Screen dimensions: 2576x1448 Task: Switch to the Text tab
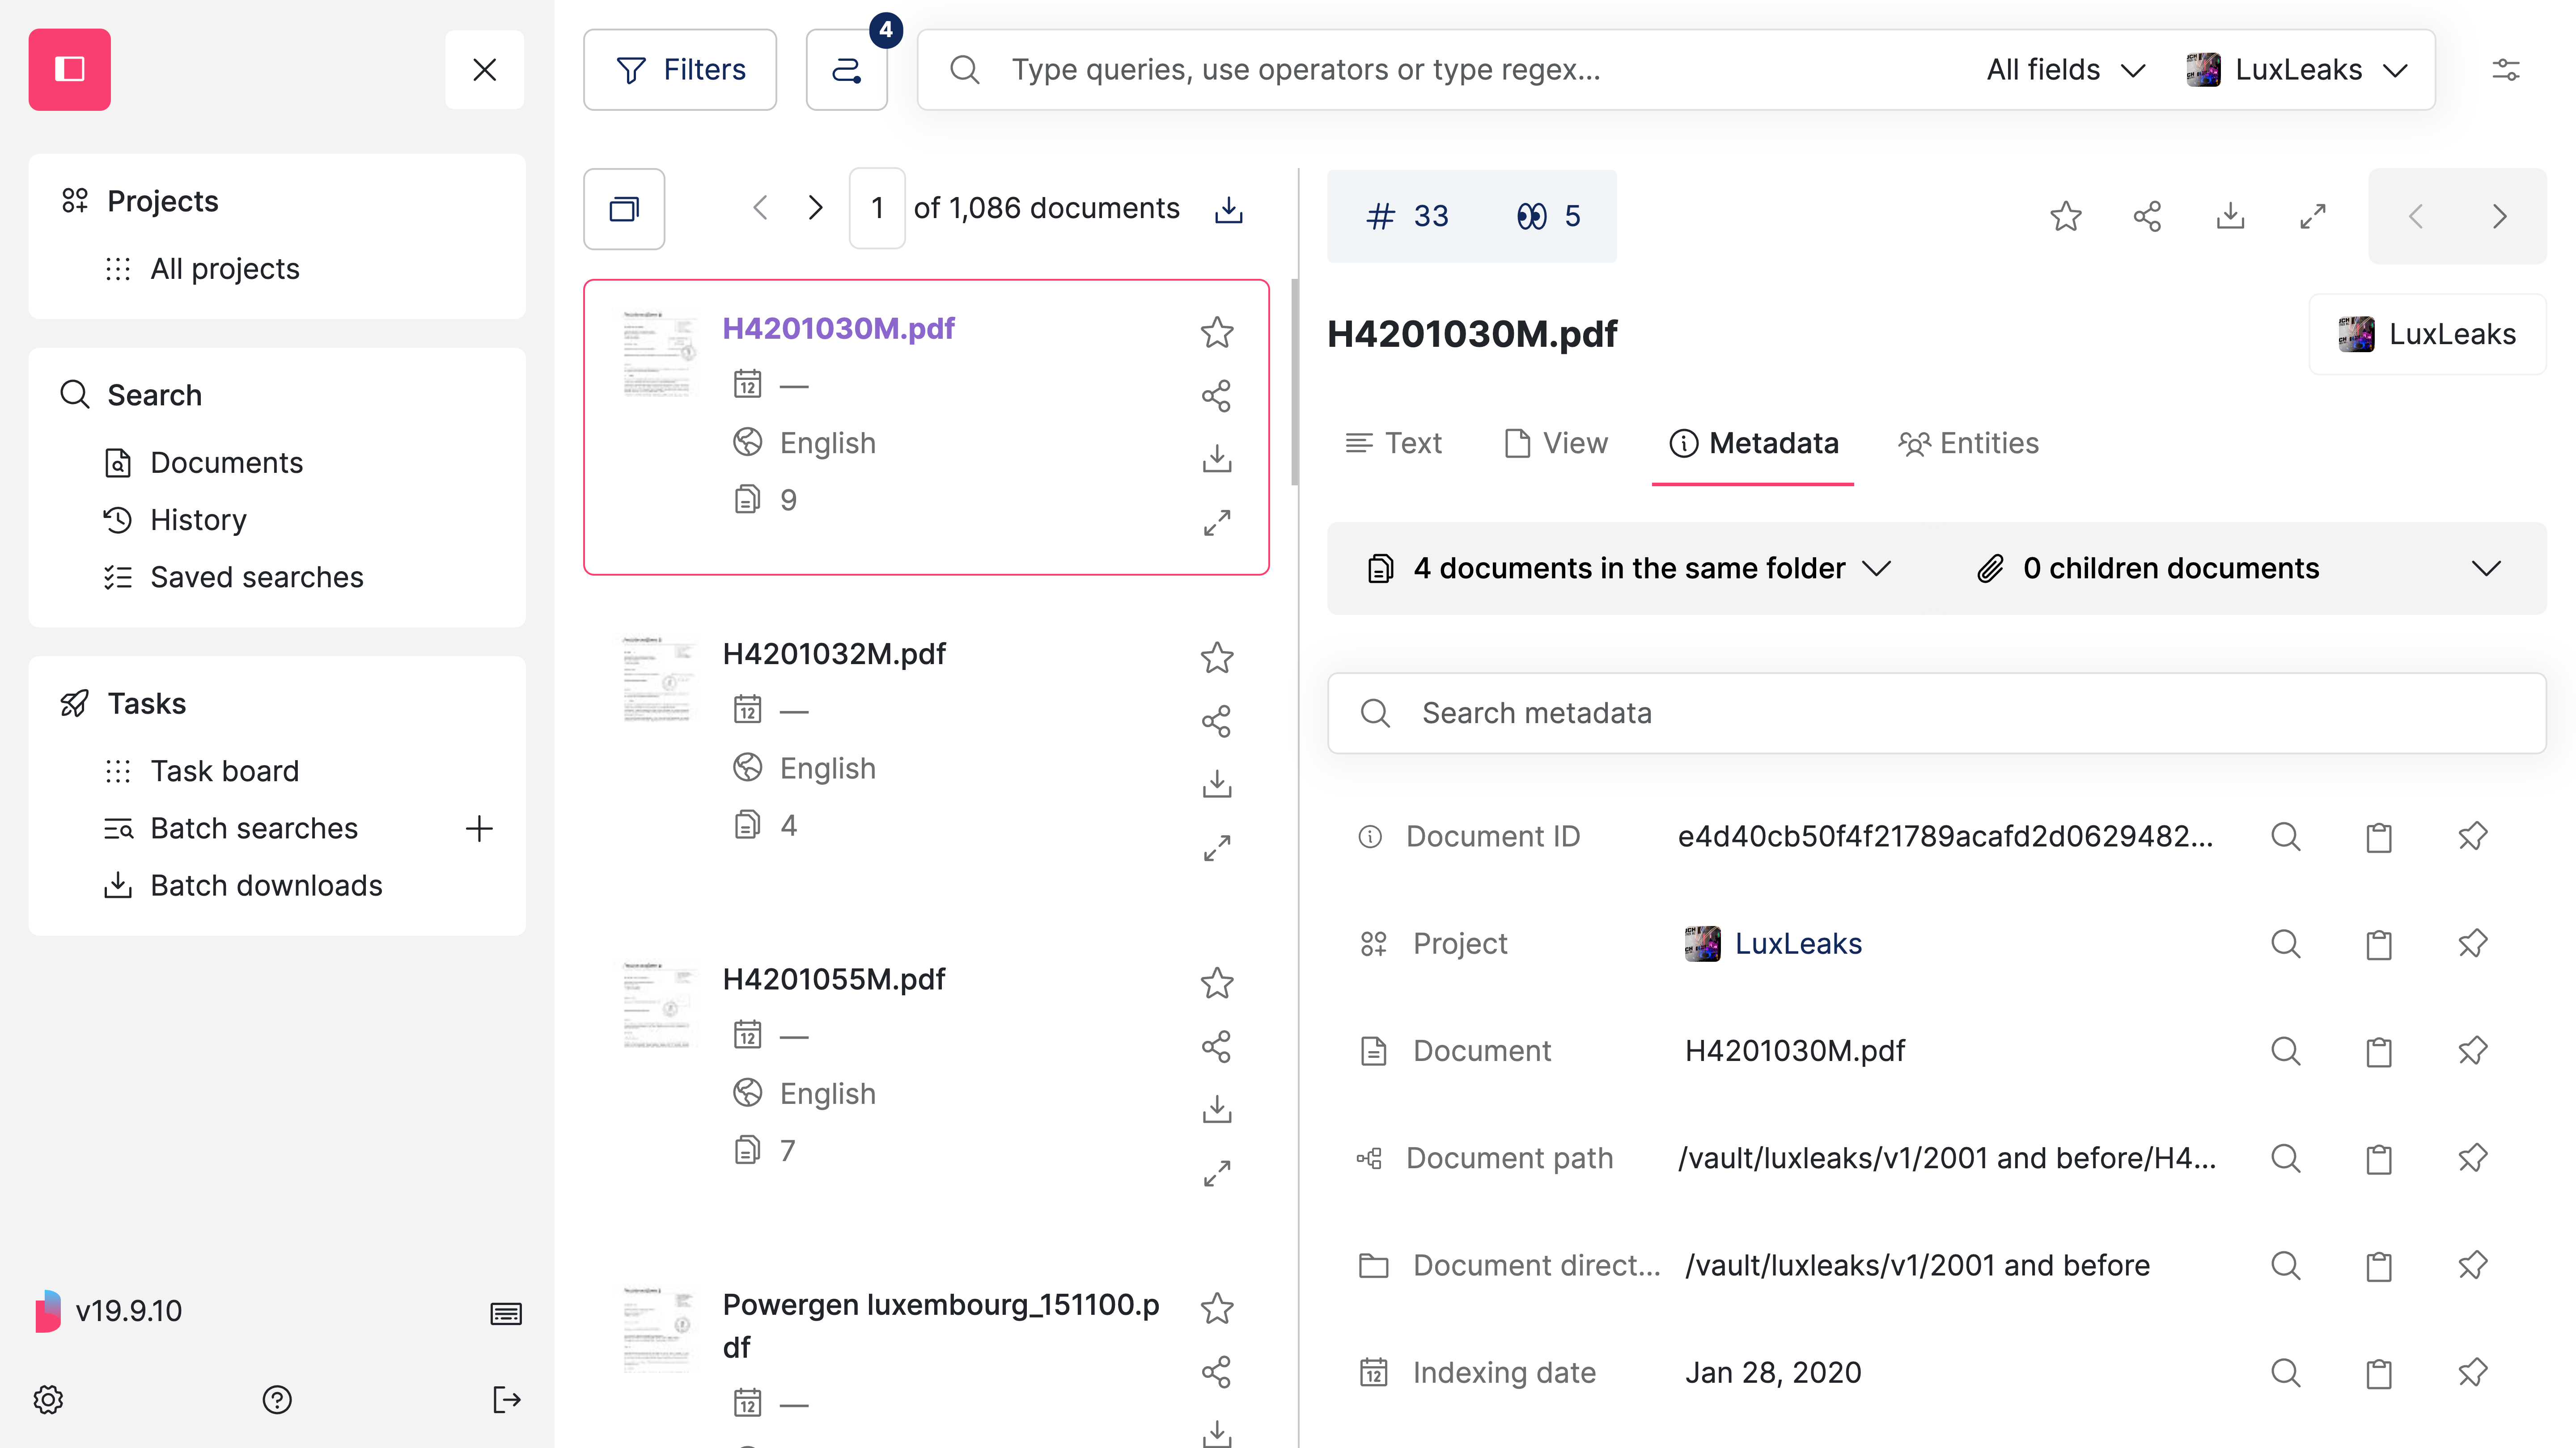click(1393, 444)
